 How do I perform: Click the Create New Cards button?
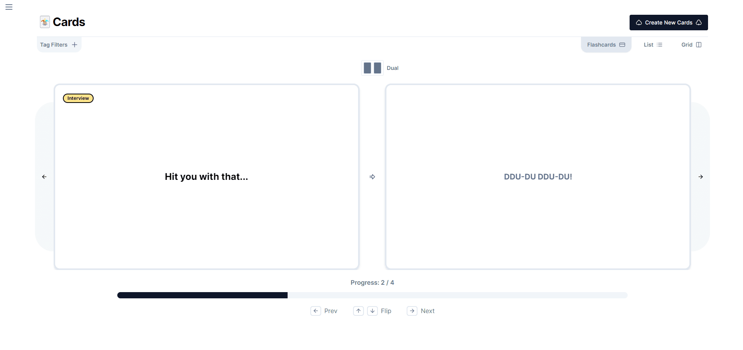[668, 23]
